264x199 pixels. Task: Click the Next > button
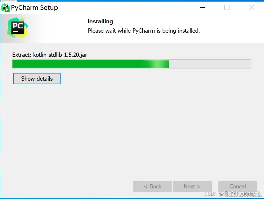point(192,186)
